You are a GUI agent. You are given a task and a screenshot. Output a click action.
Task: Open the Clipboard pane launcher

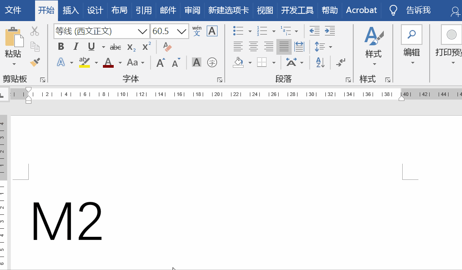(x=43, y=80)
